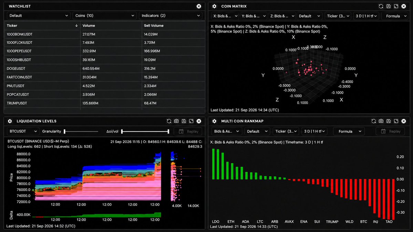Save the Coin Matrix layout
This screenshot has width=413, height=232.
point(389,6)
